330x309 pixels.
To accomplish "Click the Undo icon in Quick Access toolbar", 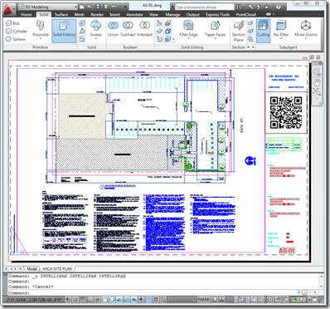I will (114, 7).
